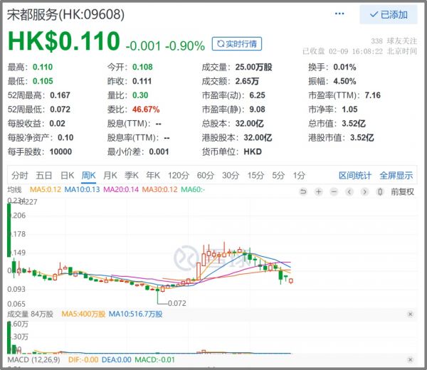
Task: Click the 0.072 low price marker on chart
Action: 176,303
